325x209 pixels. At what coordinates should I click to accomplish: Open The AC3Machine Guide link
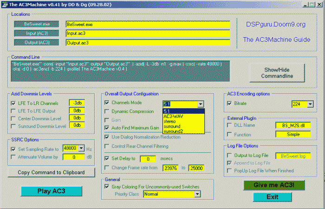[277, 40]
